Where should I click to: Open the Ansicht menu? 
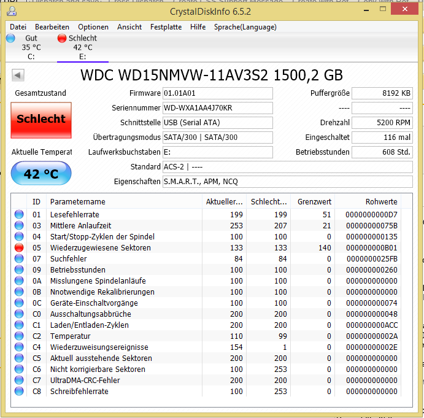pos(129,27)
